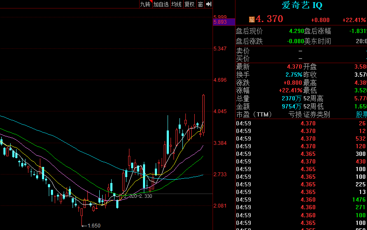Click the 开盘 label

pos(310,67)
